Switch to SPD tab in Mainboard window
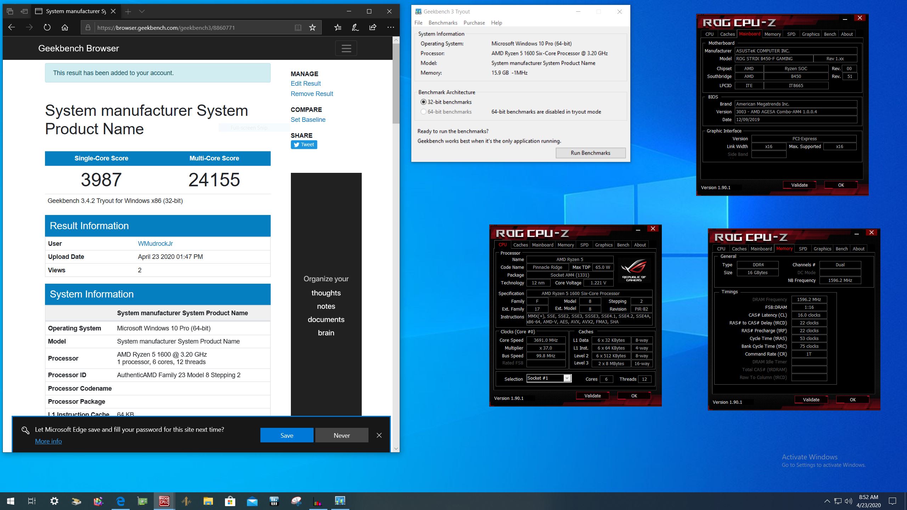 click(x=791, y=34)
